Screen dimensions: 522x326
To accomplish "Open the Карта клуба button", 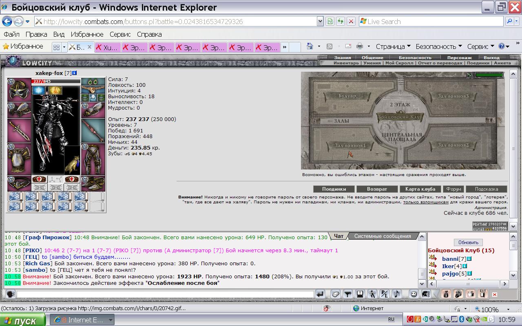I will click(420, 189).
